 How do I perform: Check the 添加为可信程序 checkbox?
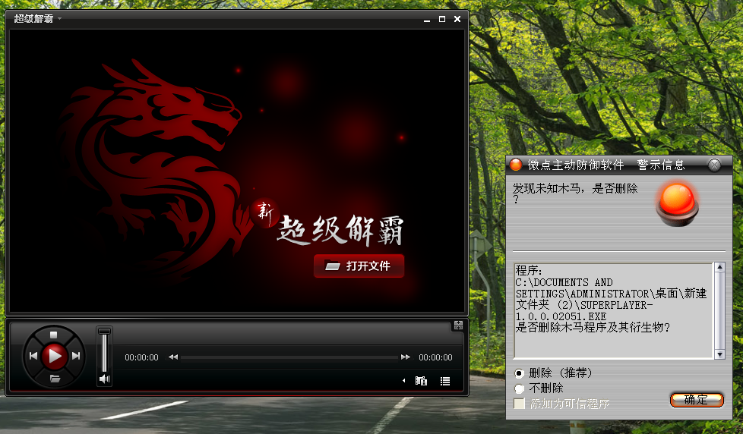(x=520, y=404)
